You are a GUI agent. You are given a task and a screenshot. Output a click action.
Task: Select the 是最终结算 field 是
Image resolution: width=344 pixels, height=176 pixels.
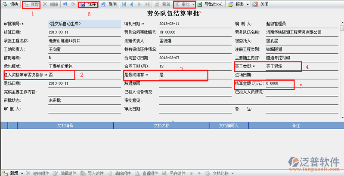(195, 75)
